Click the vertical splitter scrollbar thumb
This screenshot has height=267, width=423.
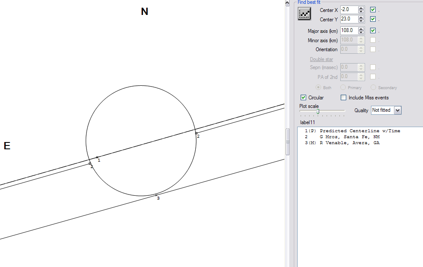coord(287,142)
